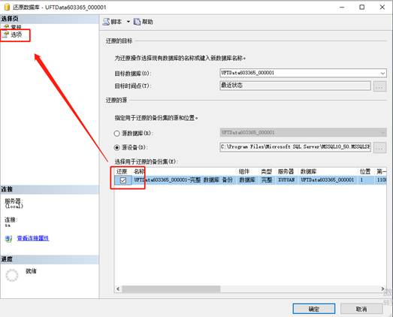Select the source device (源设备) radio button
The image size is (393, 317).
point(116,147)
